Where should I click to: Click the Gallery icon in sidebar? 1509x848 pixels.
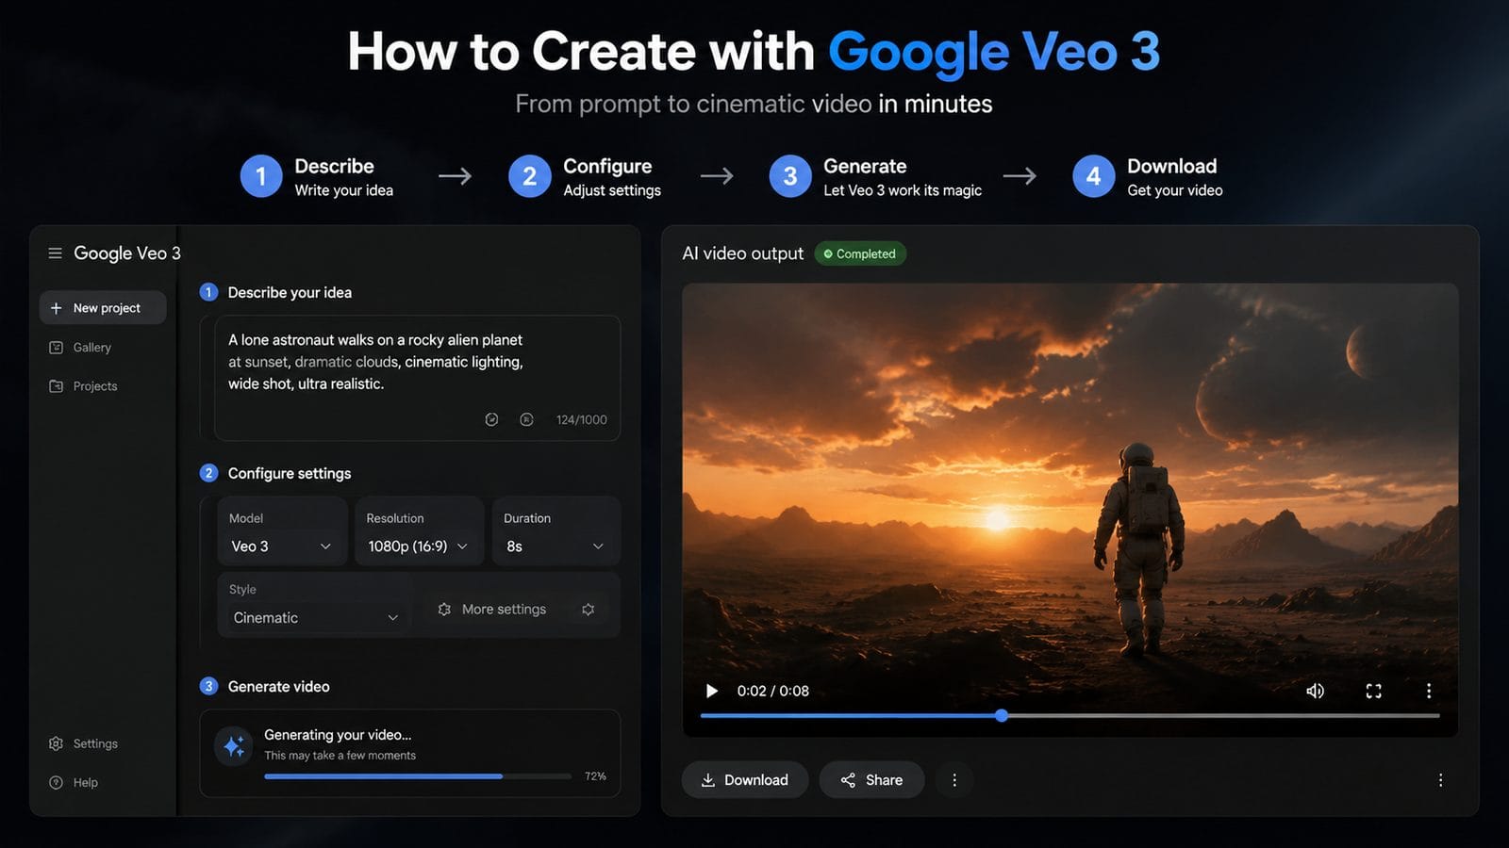[x=56, y=348]
